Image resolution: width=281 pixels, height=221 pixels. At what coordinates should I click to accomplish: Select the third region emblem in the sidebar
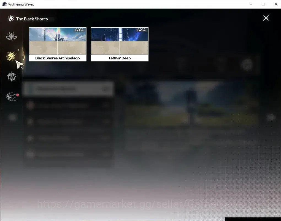point(12,77)
